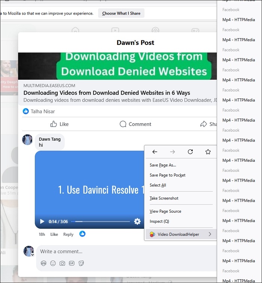
Task: Open video settings gear icon
Action: point(137,221)
